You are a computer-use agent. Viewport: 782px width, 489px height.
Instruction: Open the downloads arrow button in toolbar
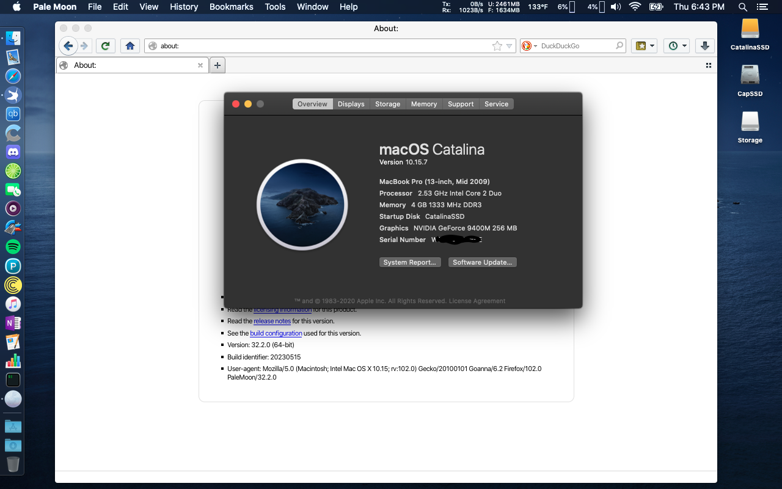pos(705,46)
